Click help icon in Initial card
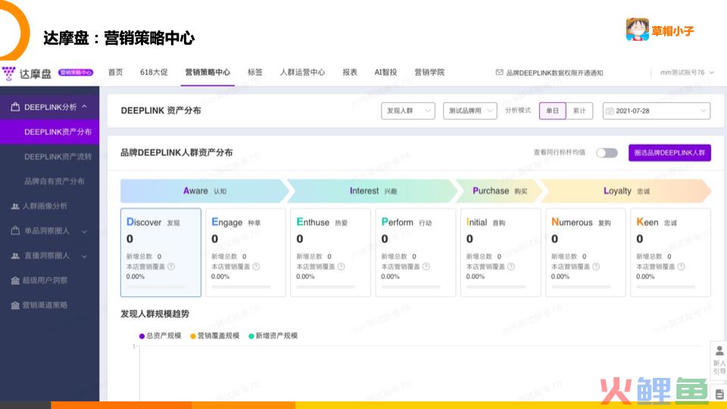The height and width of the screenshot is (409, 727). (x=511, y=267)
